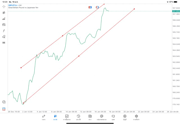The height and width of the screenshot is (125, 180).
Task: Open the การตั้งค่า (Settings) tab
Action: (136, 117)
